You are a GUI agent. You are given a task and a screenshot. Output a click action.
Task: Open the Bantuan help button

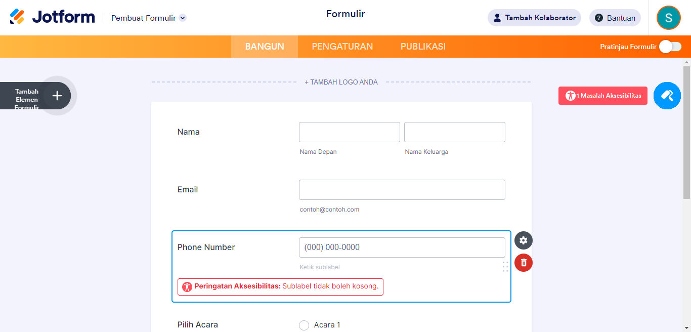pos(615,18)
